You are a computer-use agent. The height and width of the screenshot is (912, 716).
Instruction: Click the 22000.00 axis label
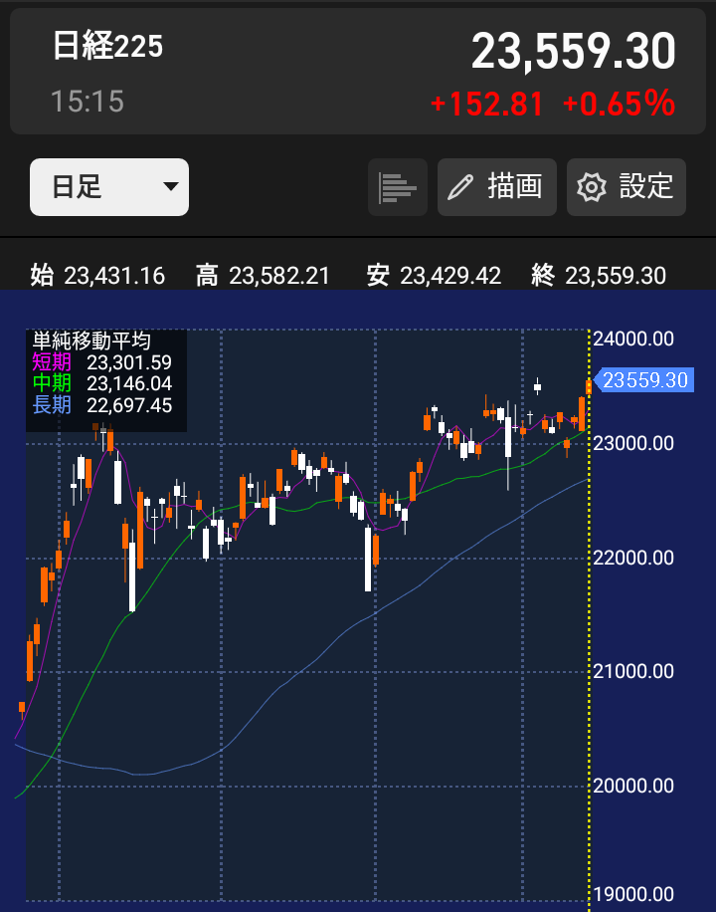coord(633,558)
